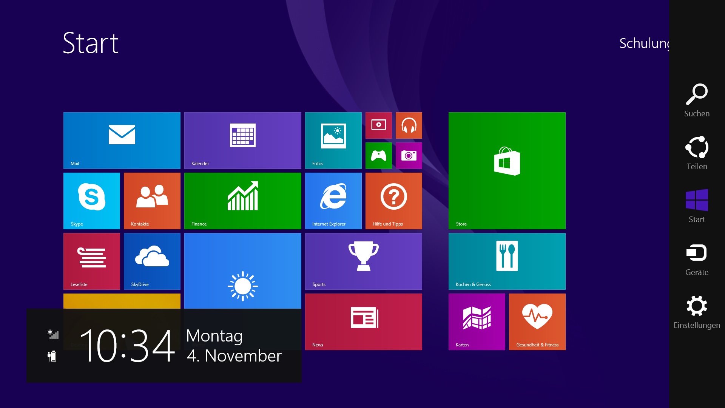Viewport: 725px width, 408px height.
Task: Click the yellow Desktop tile
Action: pyautogui.click(x=122, y=301)
